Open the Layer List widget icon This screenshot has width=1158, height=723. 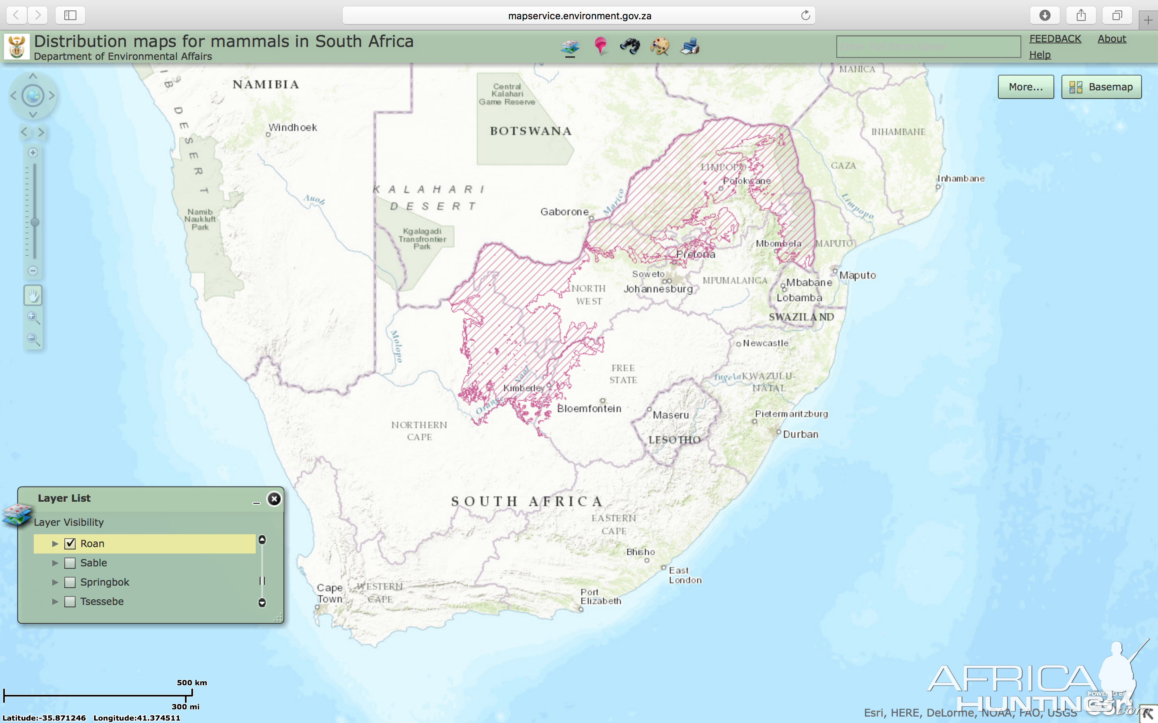(x=569, y=46)
